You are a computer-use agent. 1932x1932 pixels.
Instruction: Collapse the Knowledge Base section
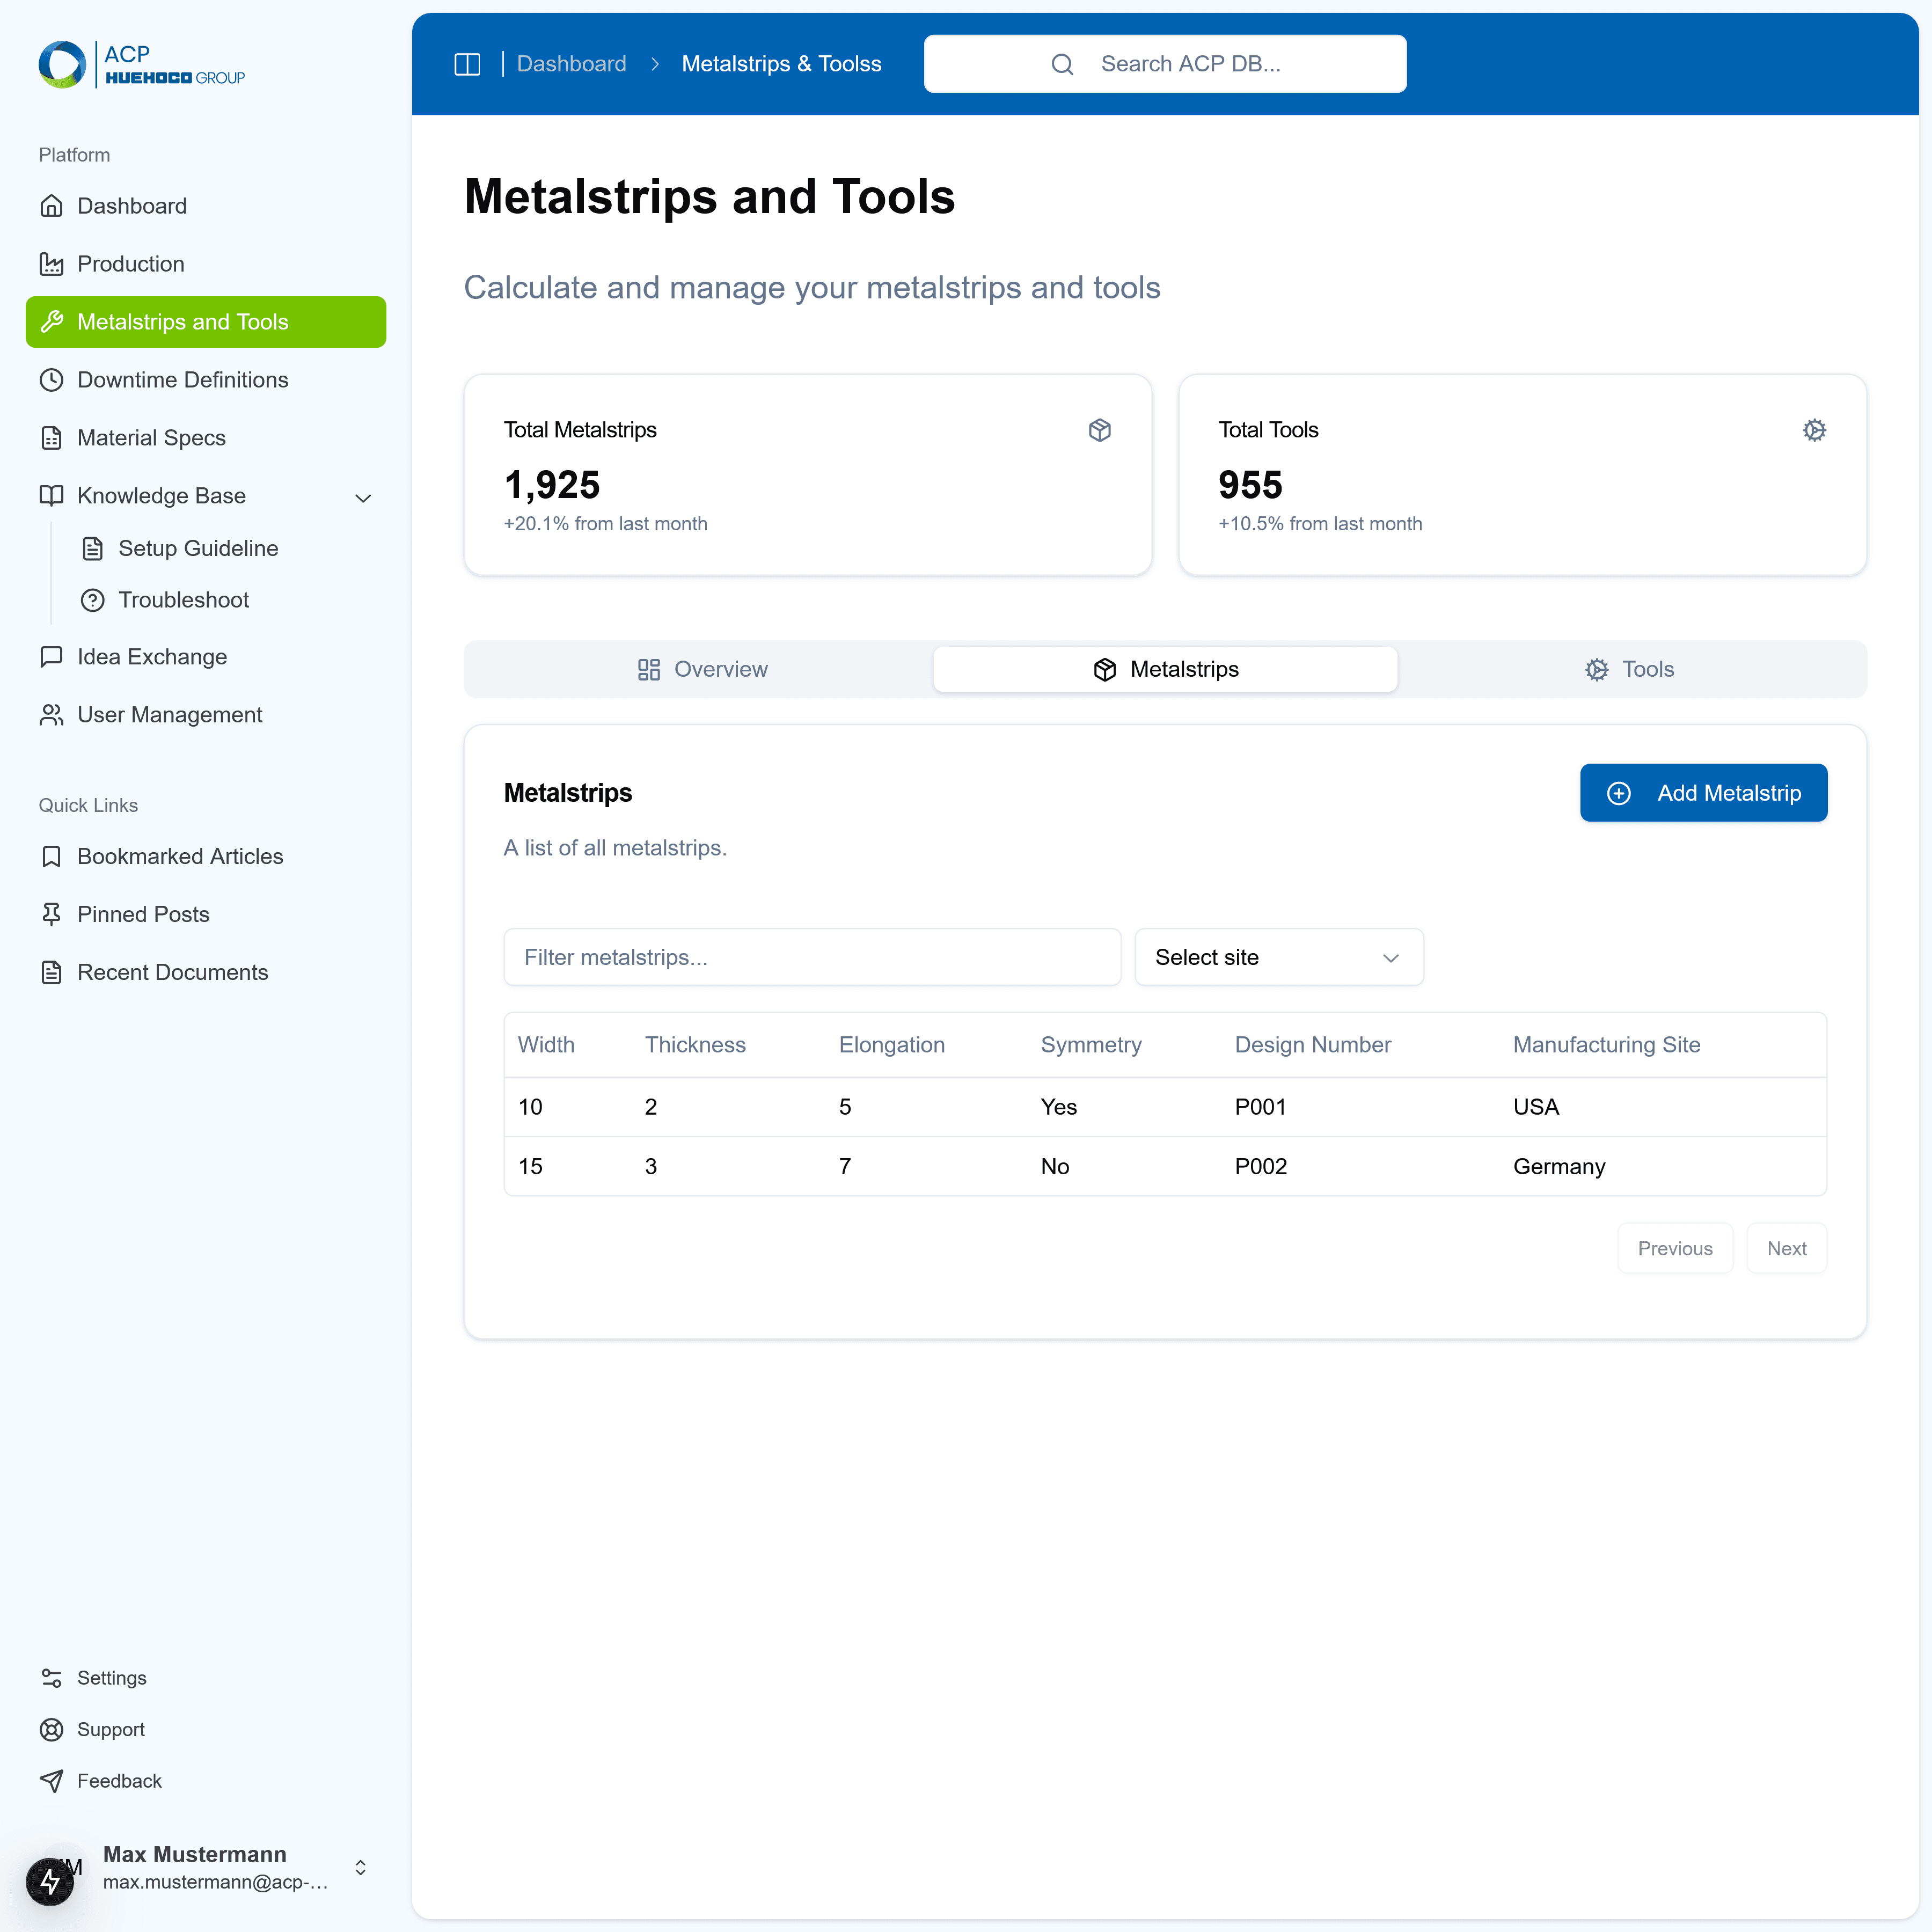[x=363, y=497]
